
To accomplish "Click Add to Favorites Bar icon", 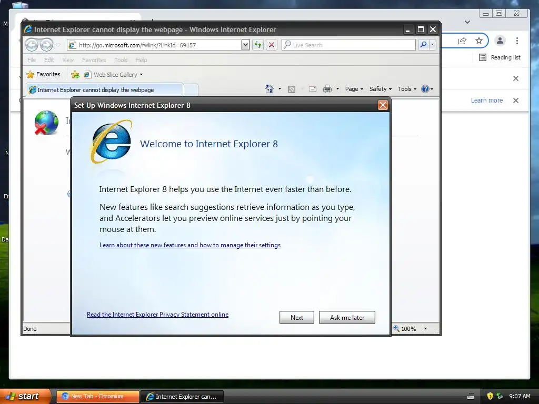I will 75,74.
